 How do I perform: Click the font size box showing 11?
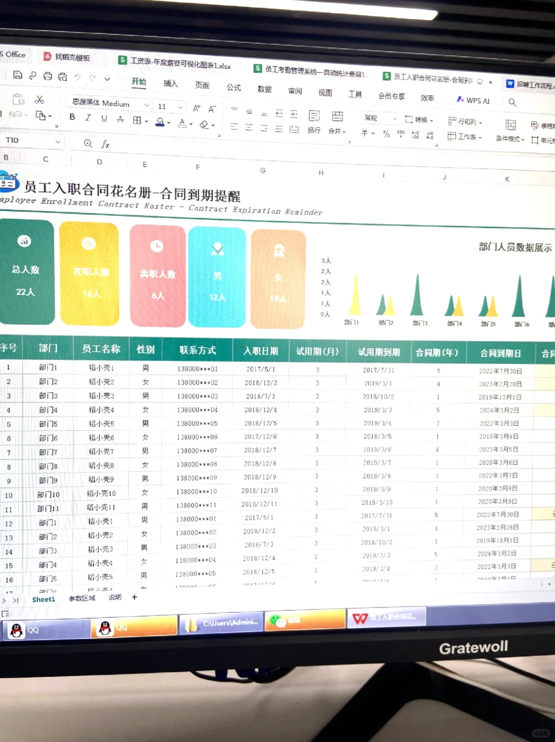[162, 107]
